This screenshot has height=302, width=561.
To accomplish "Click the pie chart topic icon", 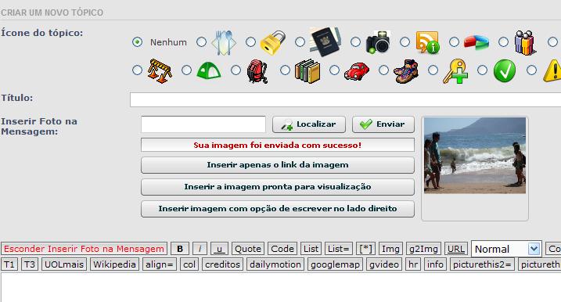I will coord(476,42).
